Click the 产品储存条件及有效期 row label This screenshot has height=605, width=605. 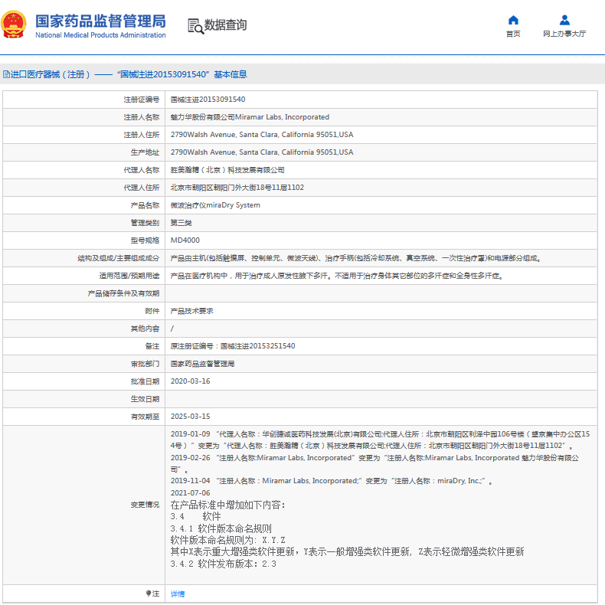pyautogui.click(x=123, y=293)
